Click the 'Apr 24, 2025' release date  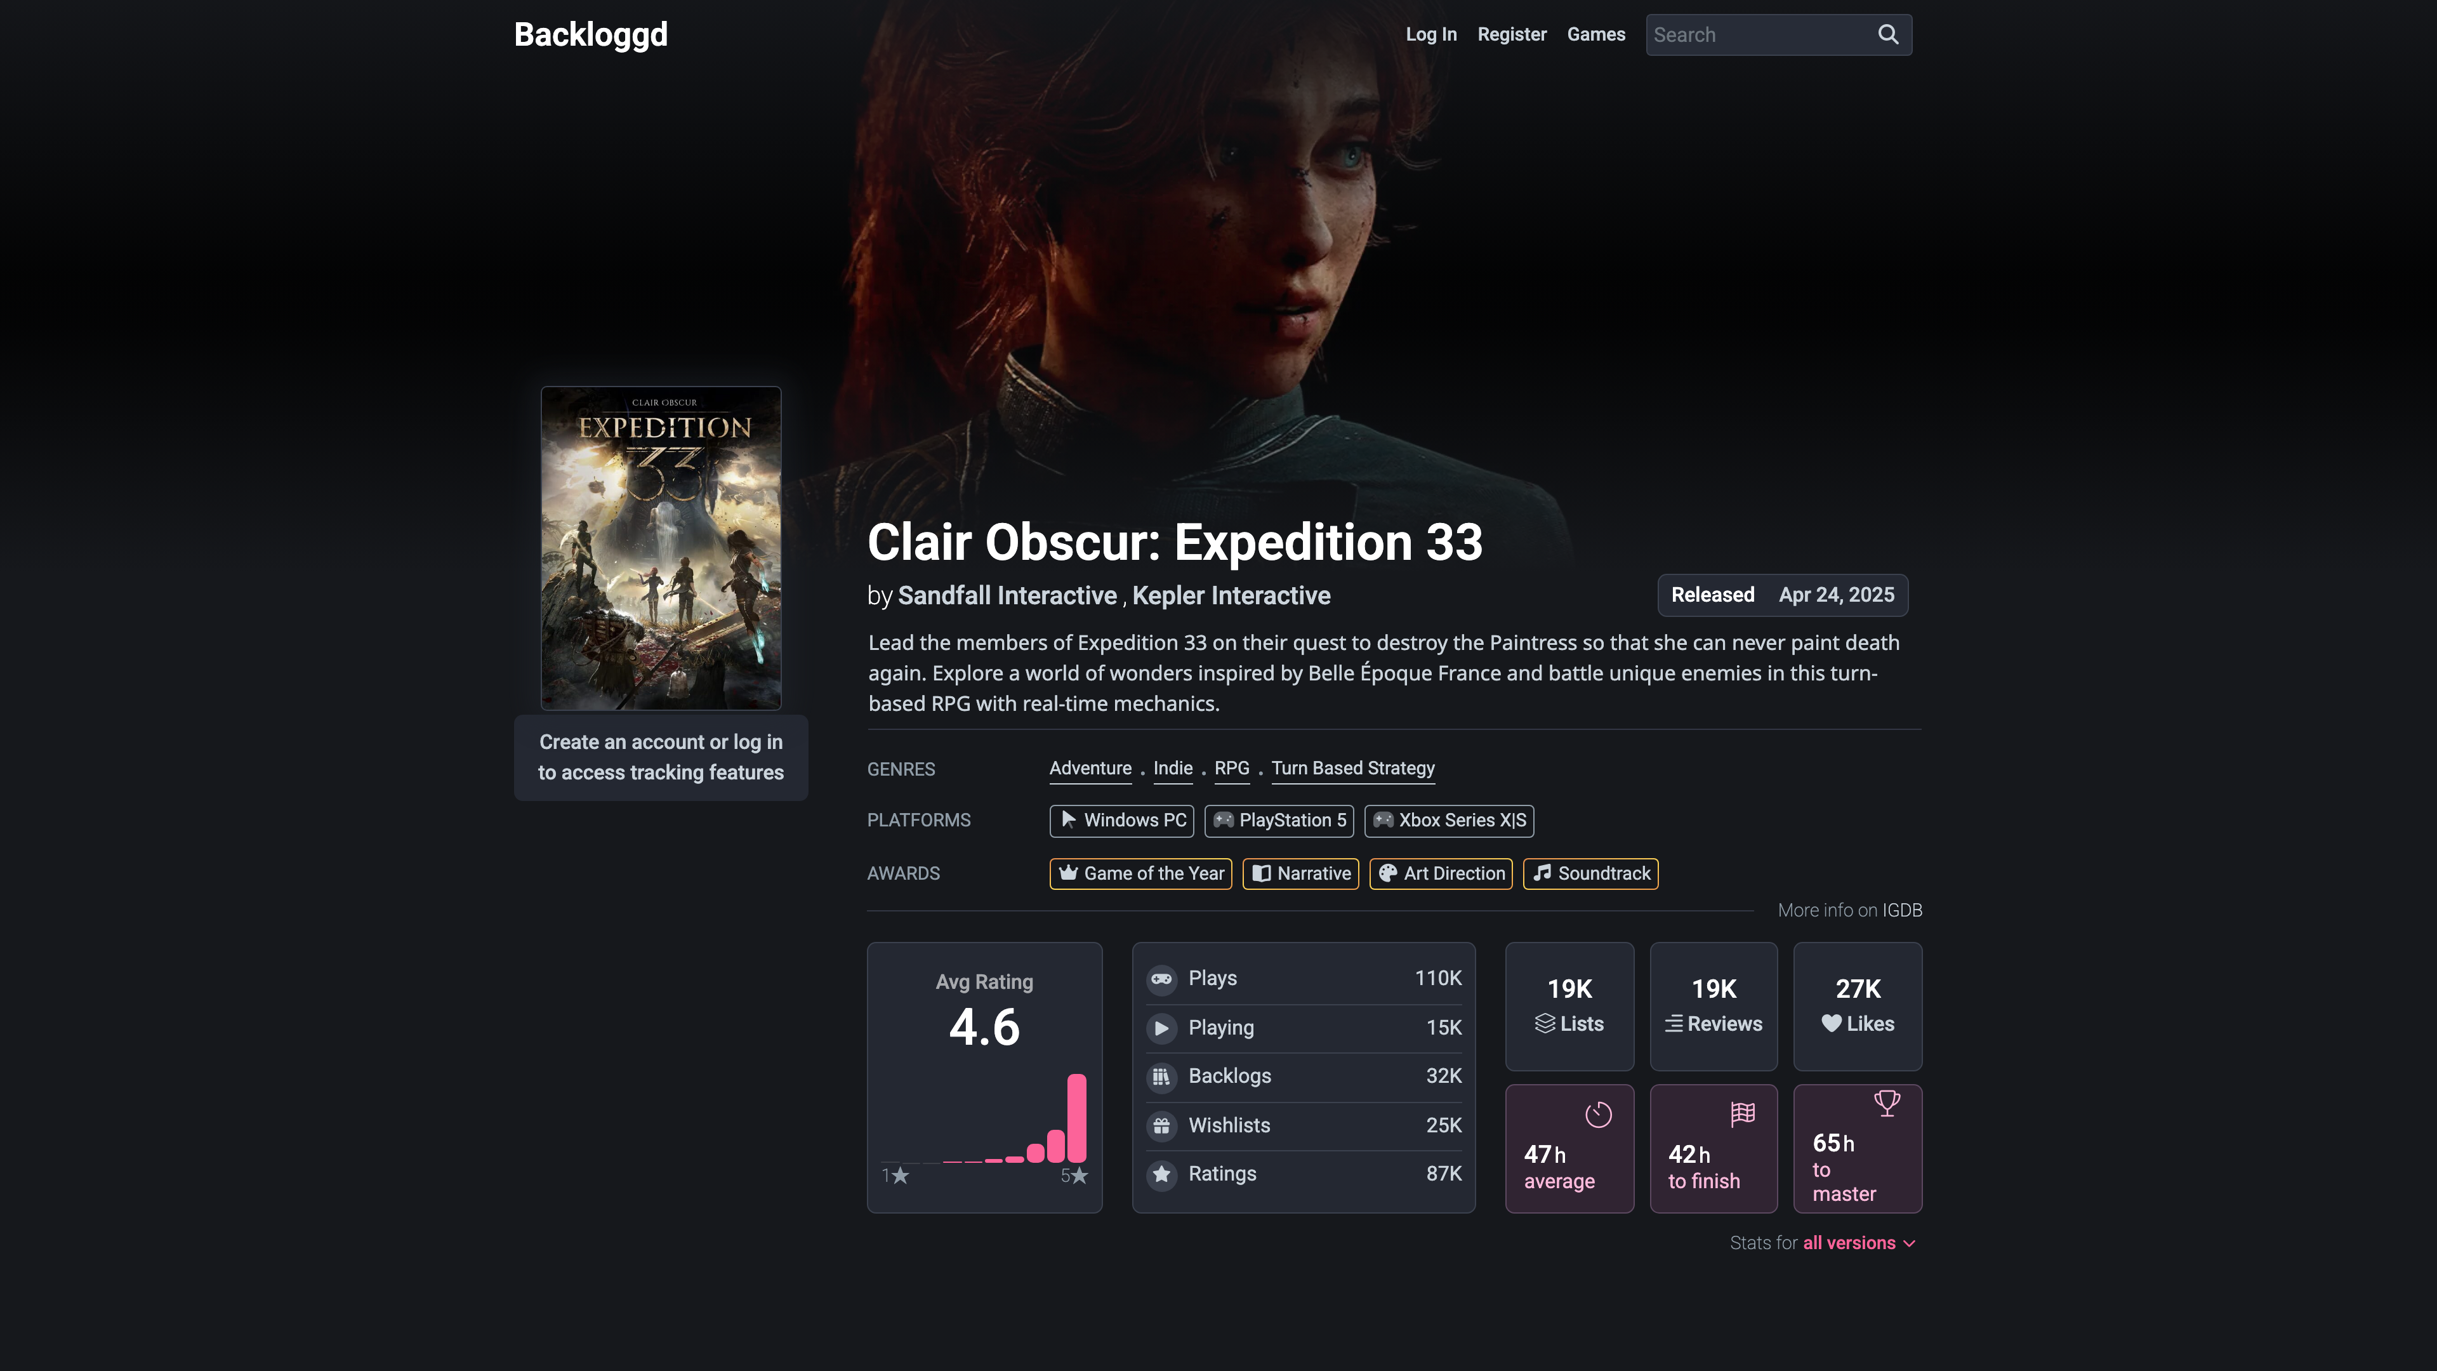pyautogui.click(x=1836, y=595)
